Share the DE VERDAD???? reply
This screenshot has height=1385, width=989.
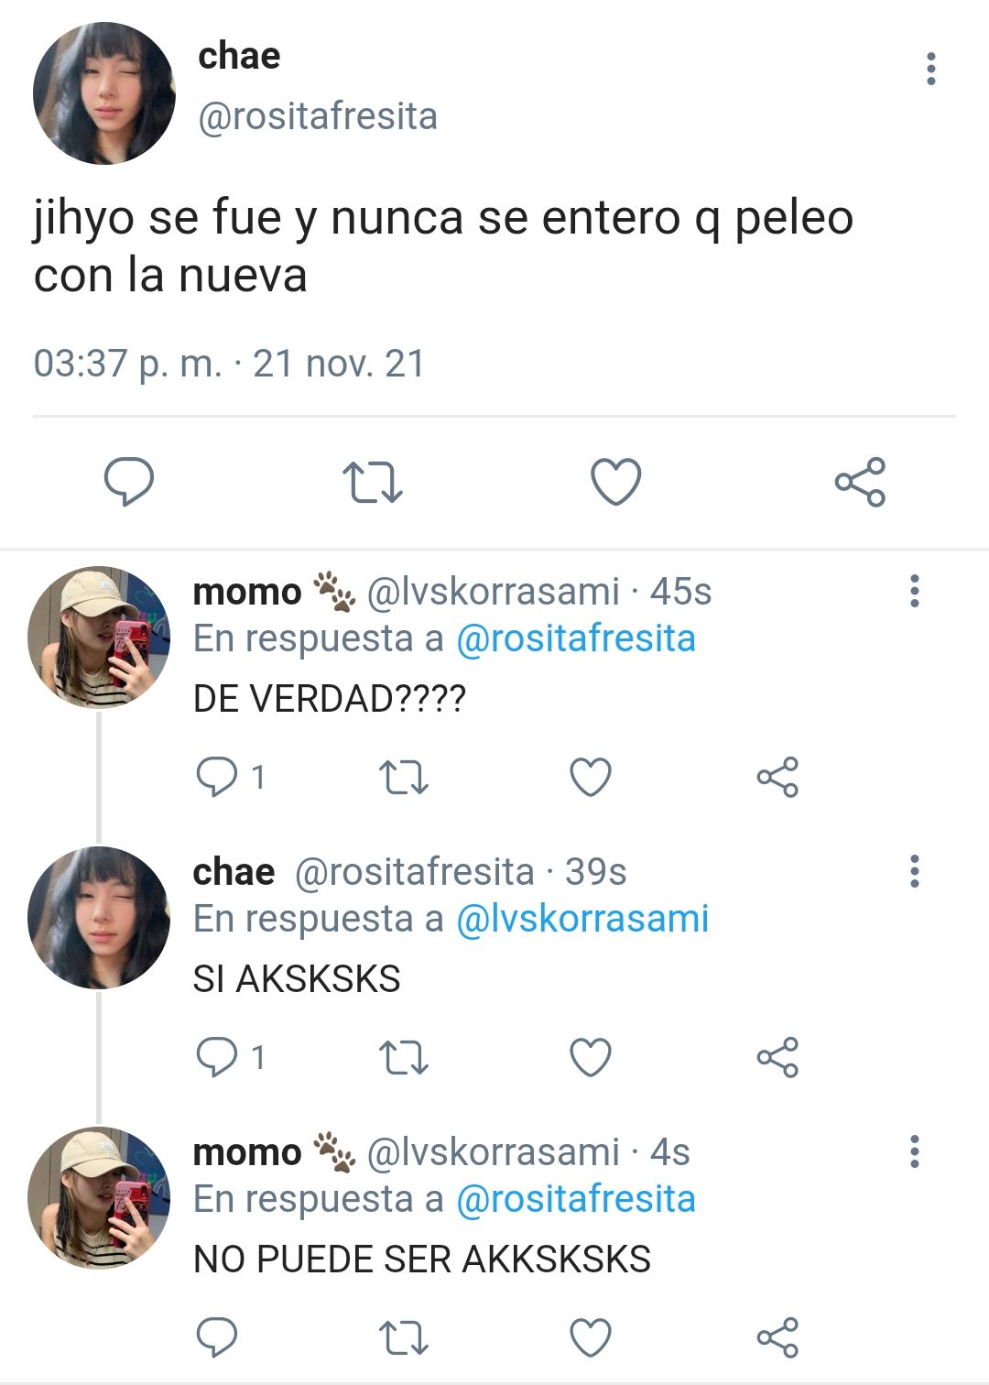(777, 778)
